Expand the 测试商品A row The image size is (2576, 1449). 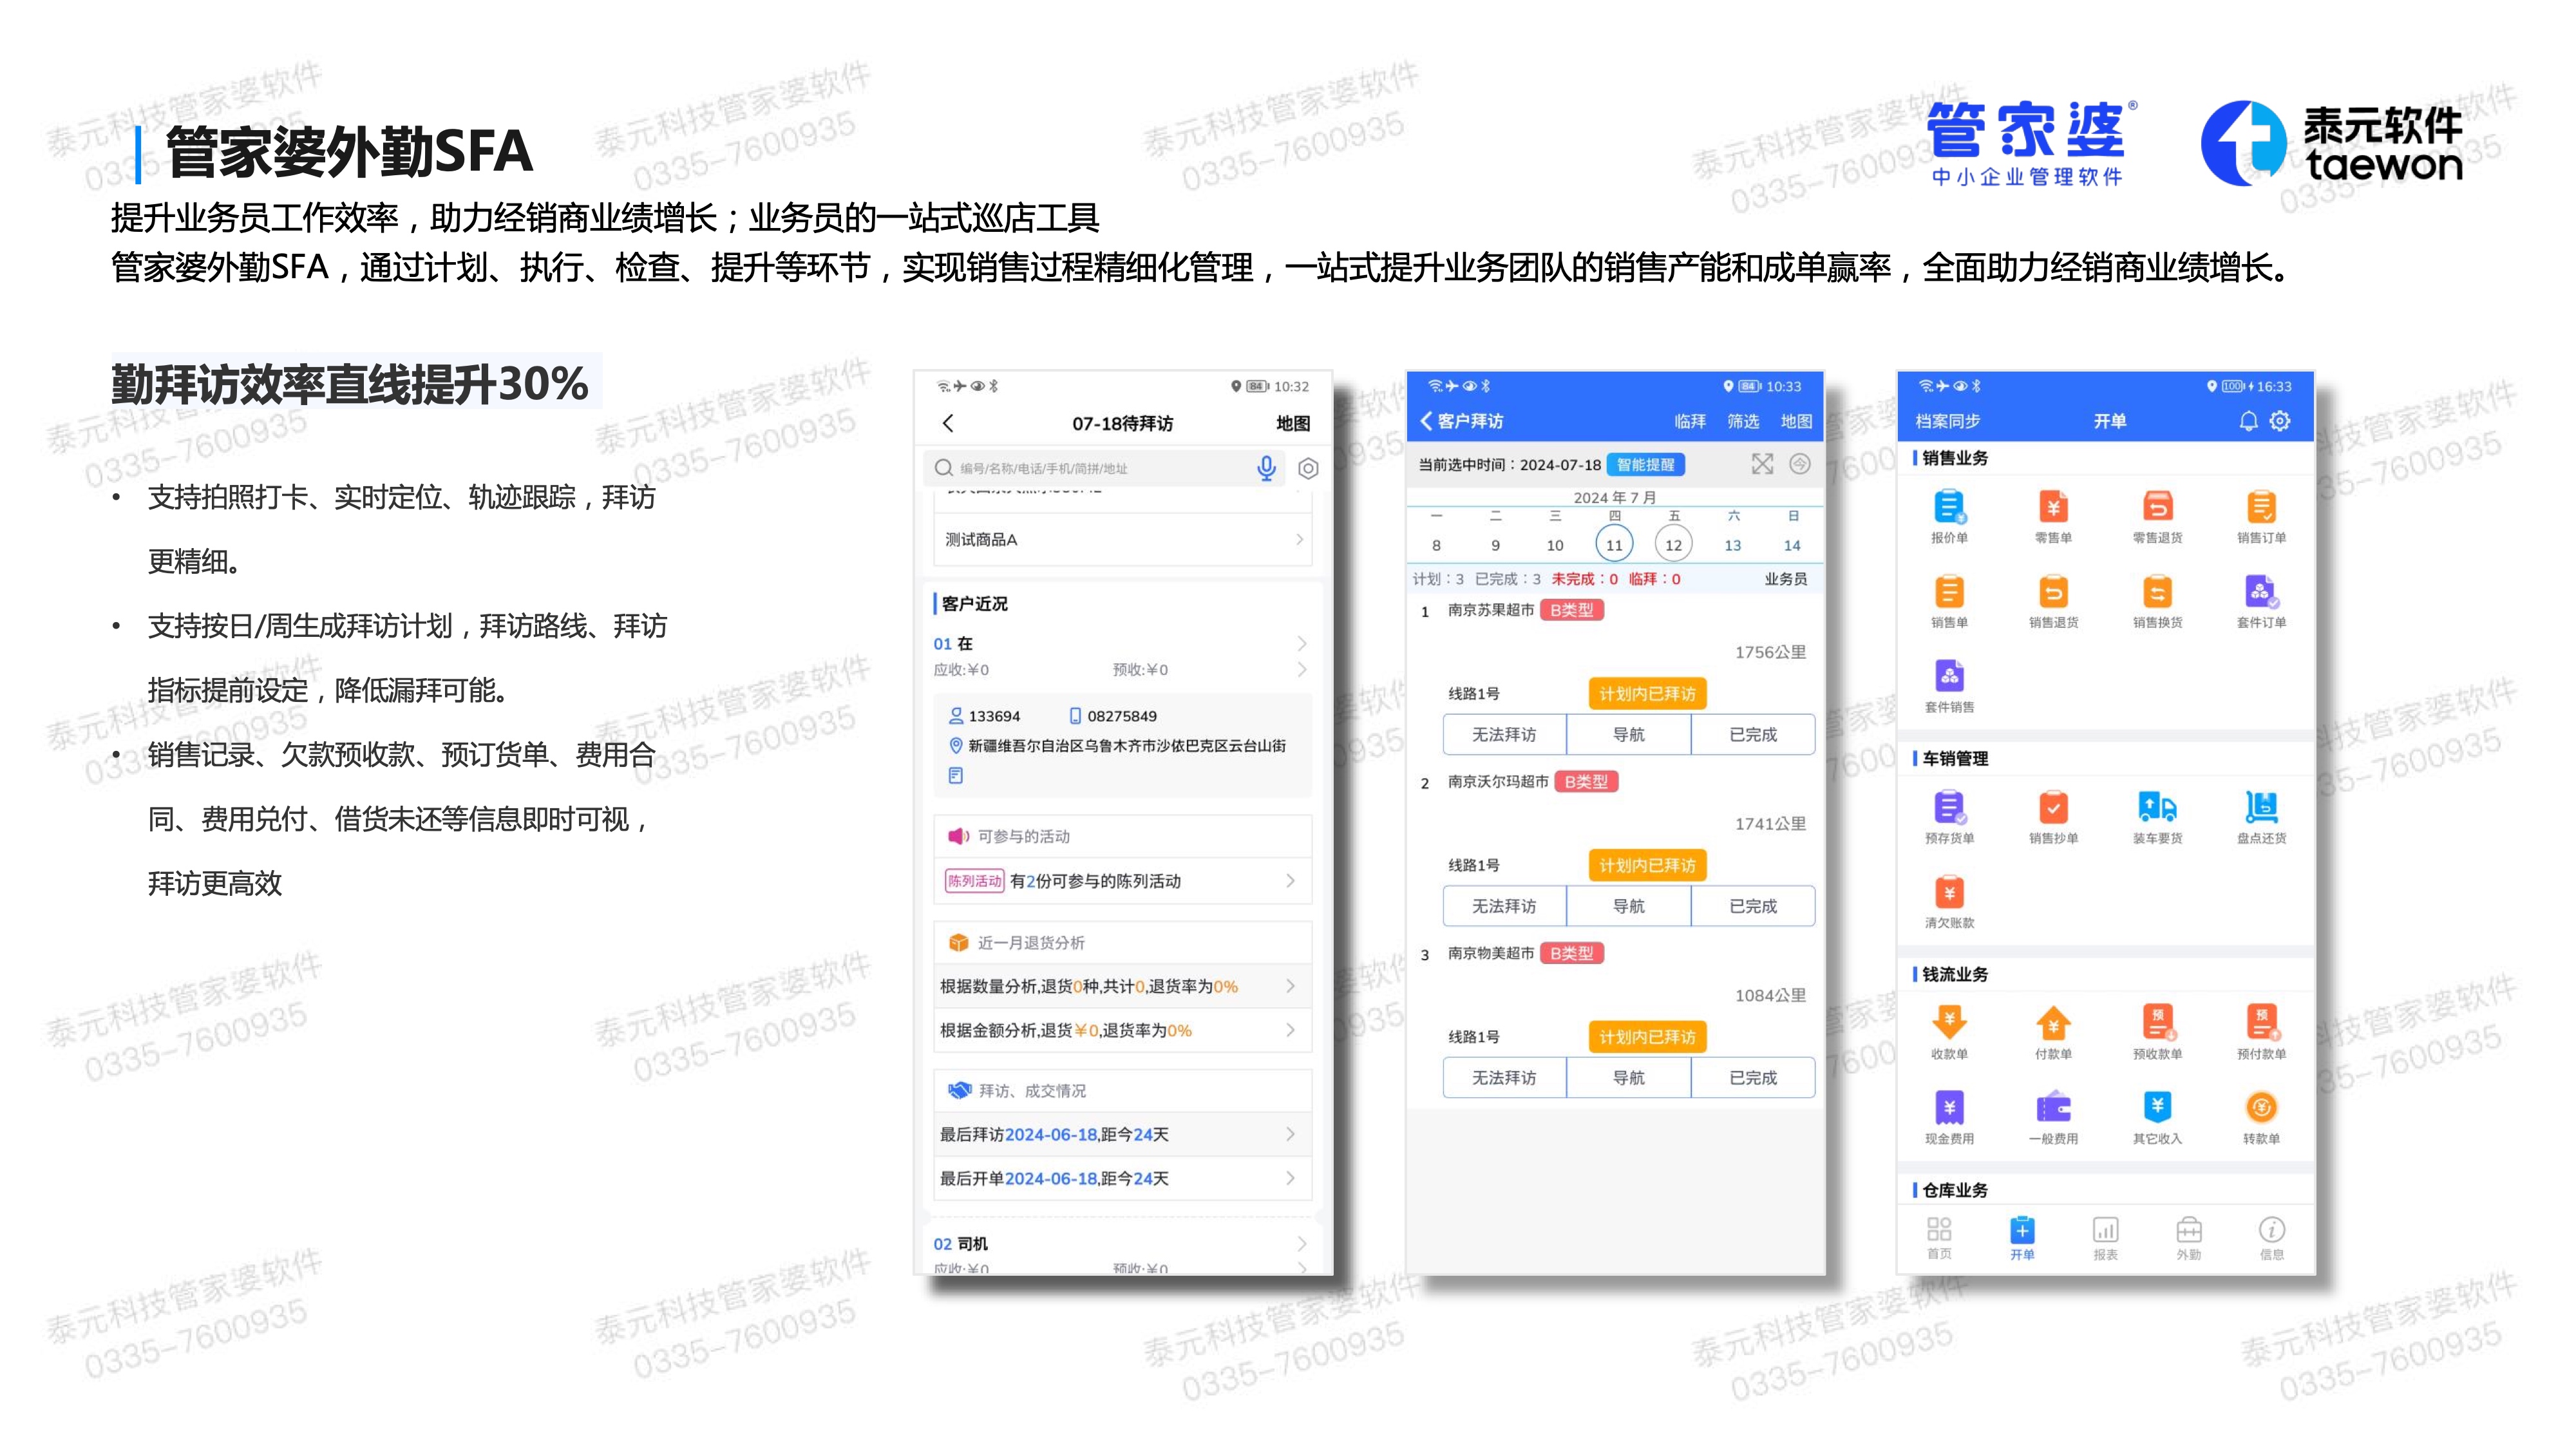(x=1122, y=540)
